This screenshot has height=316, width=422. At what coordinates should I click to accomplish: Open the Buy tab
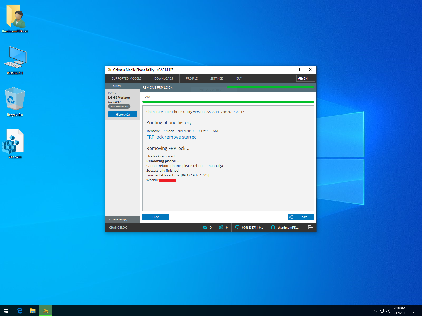pos(239,78)
